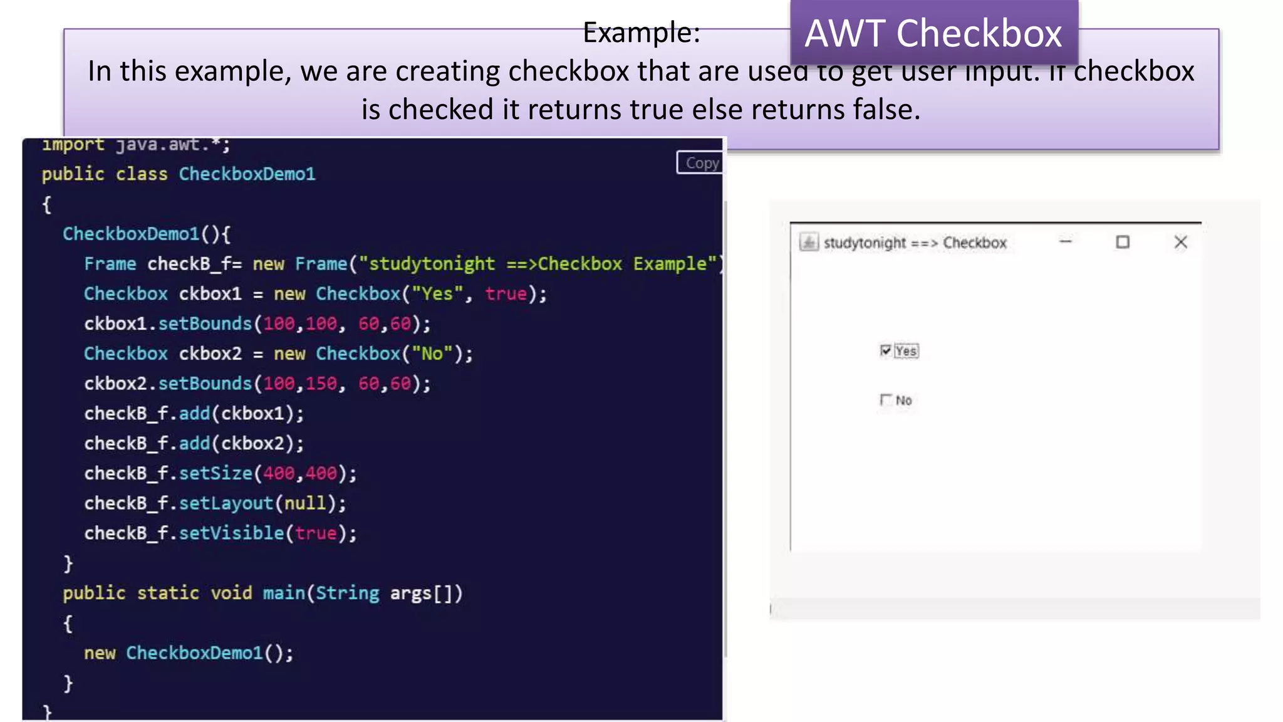Click the AWT Checkbox title banner
The image size is (1283, 722).
click(933, 33)
